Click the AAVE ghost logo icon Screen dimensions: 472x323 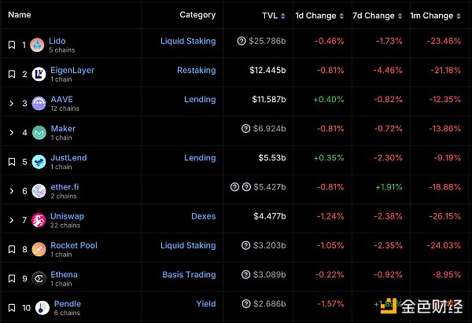[x=39, y=103]
